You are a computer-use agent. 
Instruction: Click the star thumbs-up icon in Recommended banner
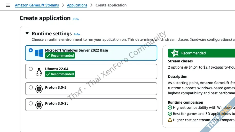tap(175, 53)
